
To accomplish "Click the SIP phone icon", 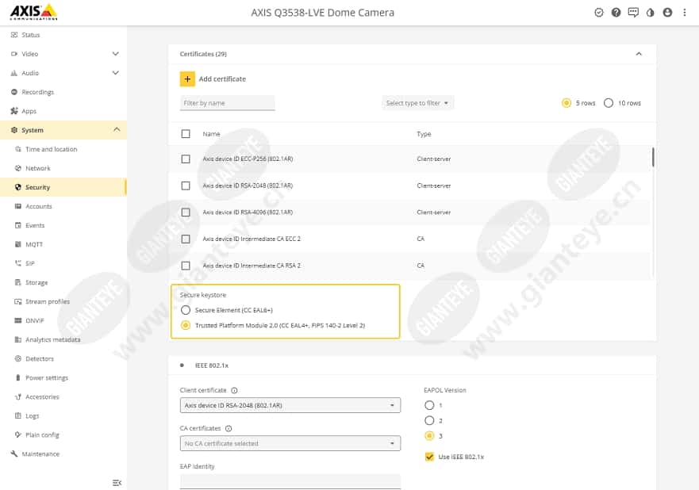I will tap(17, 263).
